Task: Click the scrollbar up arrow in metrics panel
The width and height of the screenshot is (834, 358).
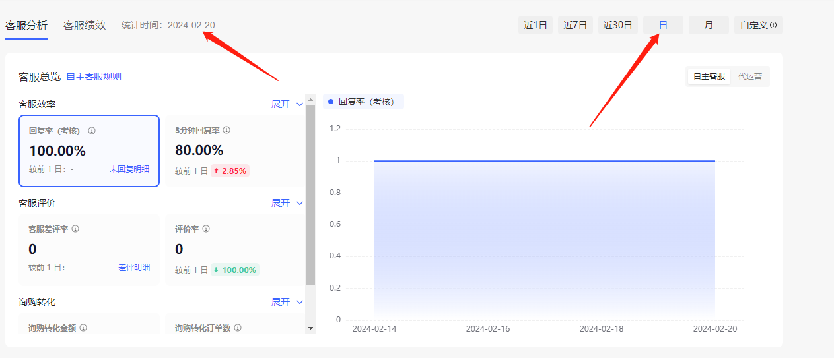Action: pyautogui.click(x=311, y=100)
